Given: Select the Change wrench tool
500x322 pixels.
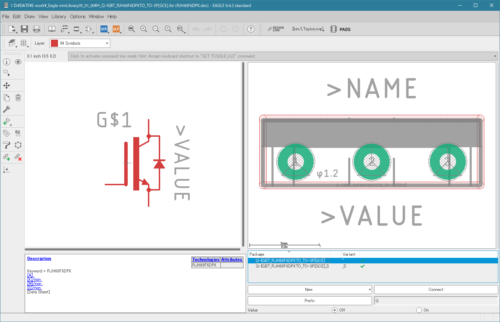Looking at the screenshot, I should 7,109.
